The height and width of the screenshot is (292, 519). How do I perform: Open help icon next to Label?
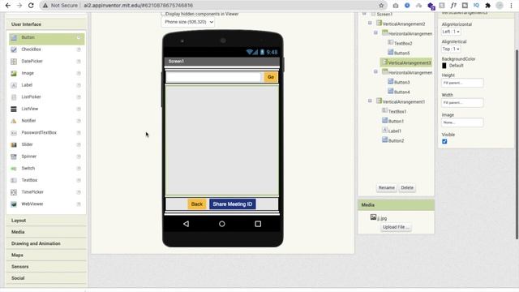pos(79,85)
